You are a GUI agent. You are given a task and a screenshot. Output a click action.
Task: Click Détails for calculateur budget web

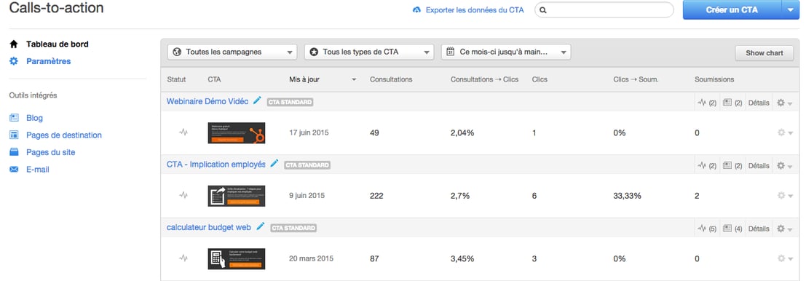point(759,229)
